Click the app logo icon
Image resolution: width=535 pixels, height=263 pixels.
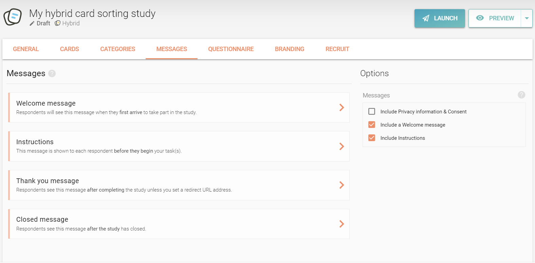click(13, 17)
